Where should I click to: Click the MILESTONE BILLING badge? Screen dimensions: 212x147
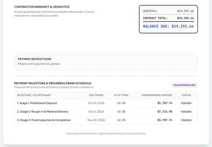184,85
